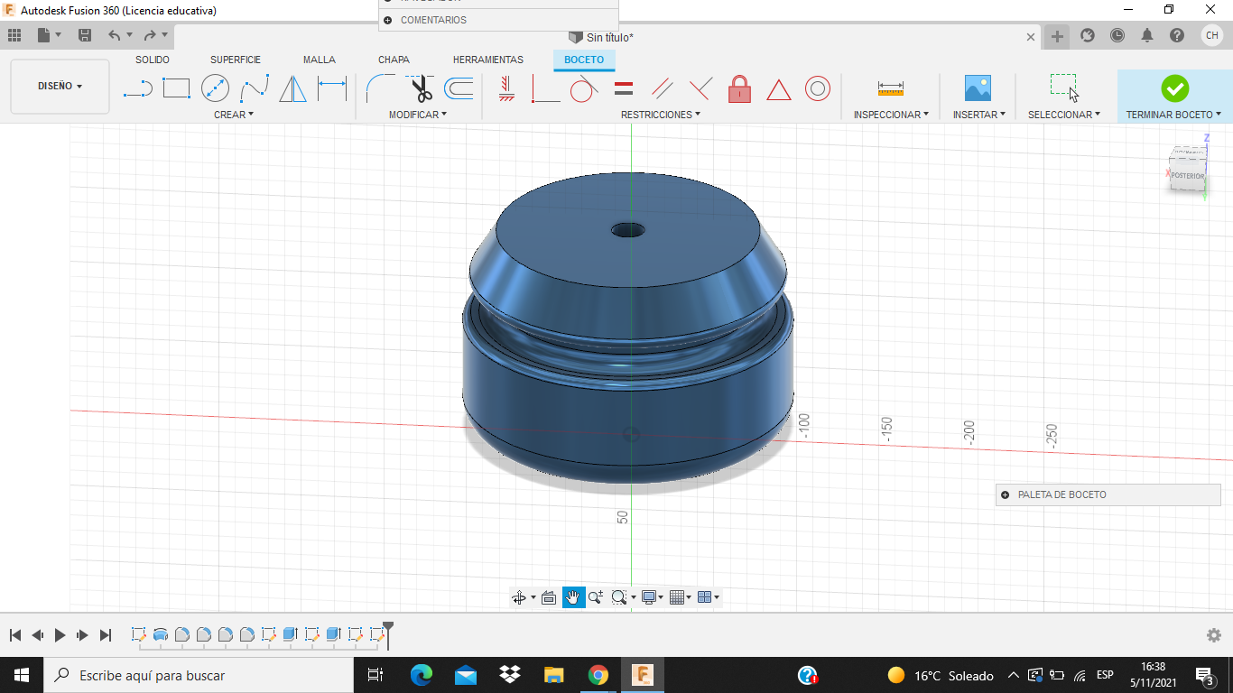This screenshot has width=1233, height=693.
Task: Click the ViewCube Posterior face
Action: 1187,176
